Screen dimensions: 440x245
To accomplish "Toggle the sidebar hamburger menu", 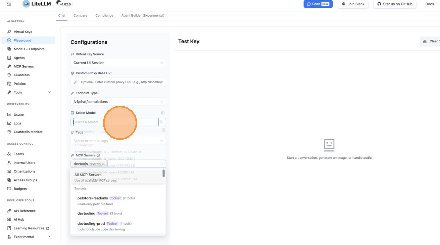I will pyautogui.click(x=9, y=4).
